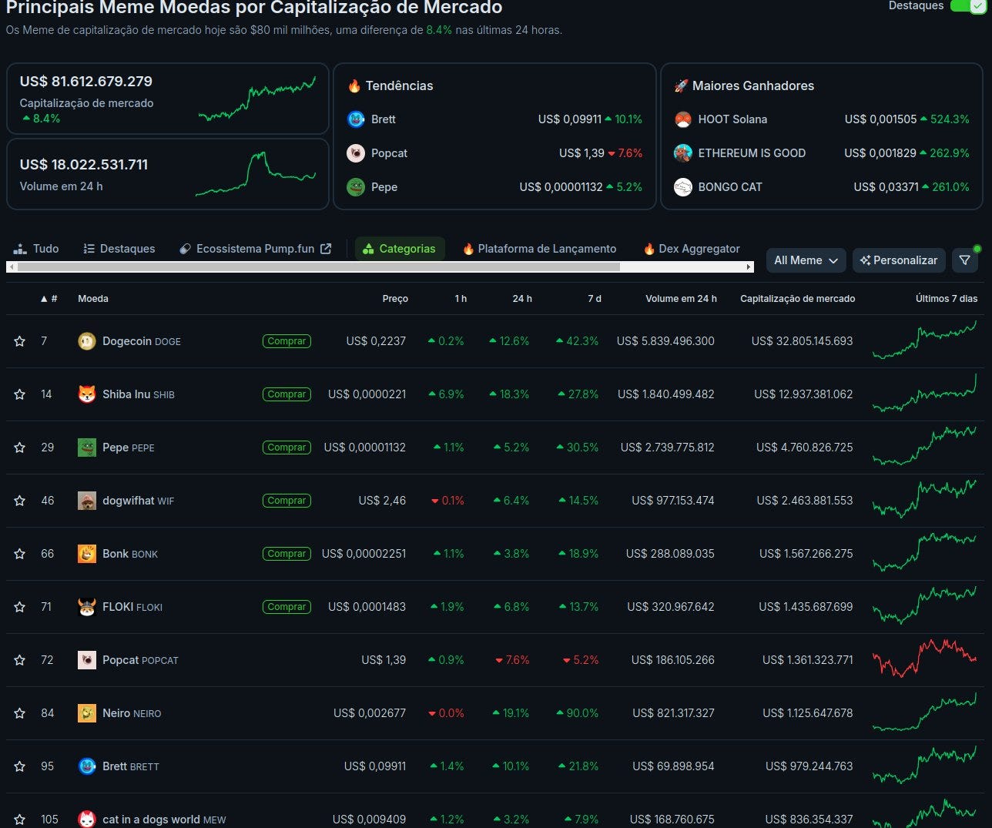Sort by 24 h change column
992x828 pixels.
[x=522, y=299]
